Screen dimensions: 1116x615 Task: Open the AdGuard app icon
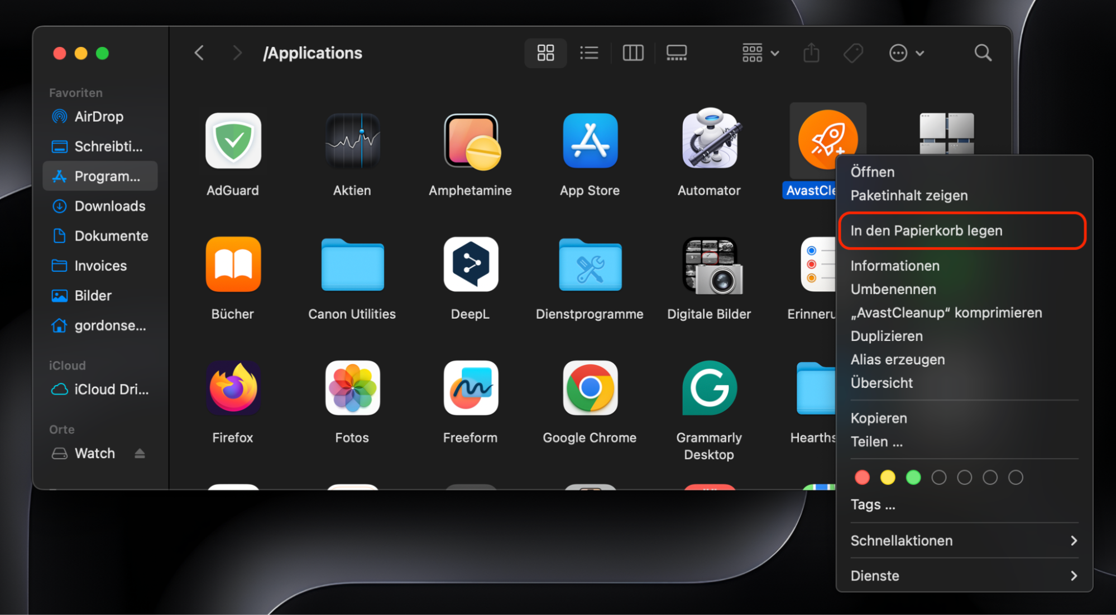point(233,140)
